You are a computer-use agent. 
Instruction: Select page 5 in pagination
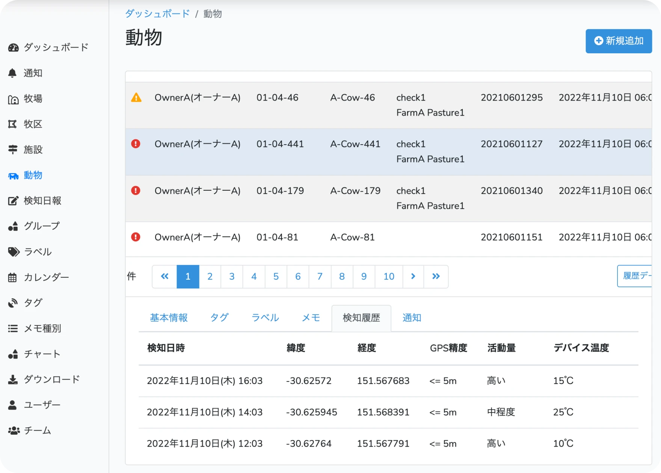(x=276, y=277)
